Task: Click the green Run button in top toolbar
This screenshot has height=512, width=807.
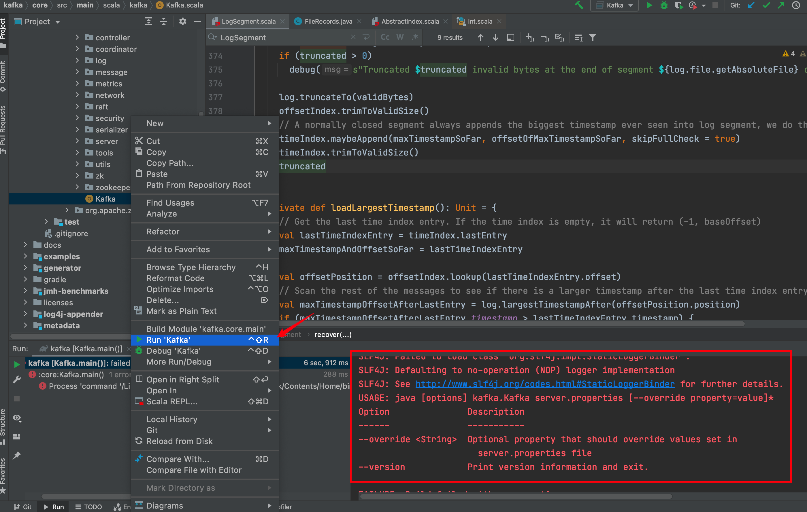Action: pos(649,5)
